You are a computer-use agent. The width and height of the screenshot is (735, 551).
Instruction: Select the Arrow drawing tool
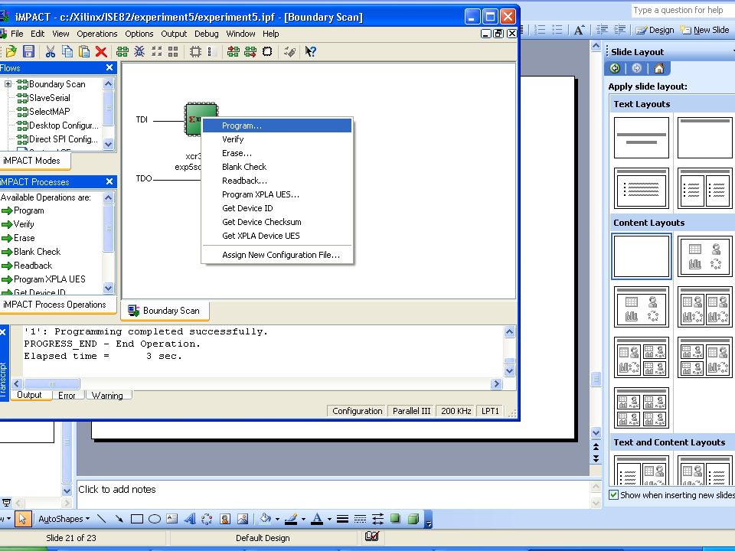tap(119, 519)
